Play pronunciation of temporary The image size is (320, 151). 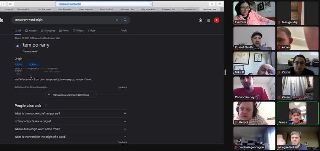(x=18, y=46)
